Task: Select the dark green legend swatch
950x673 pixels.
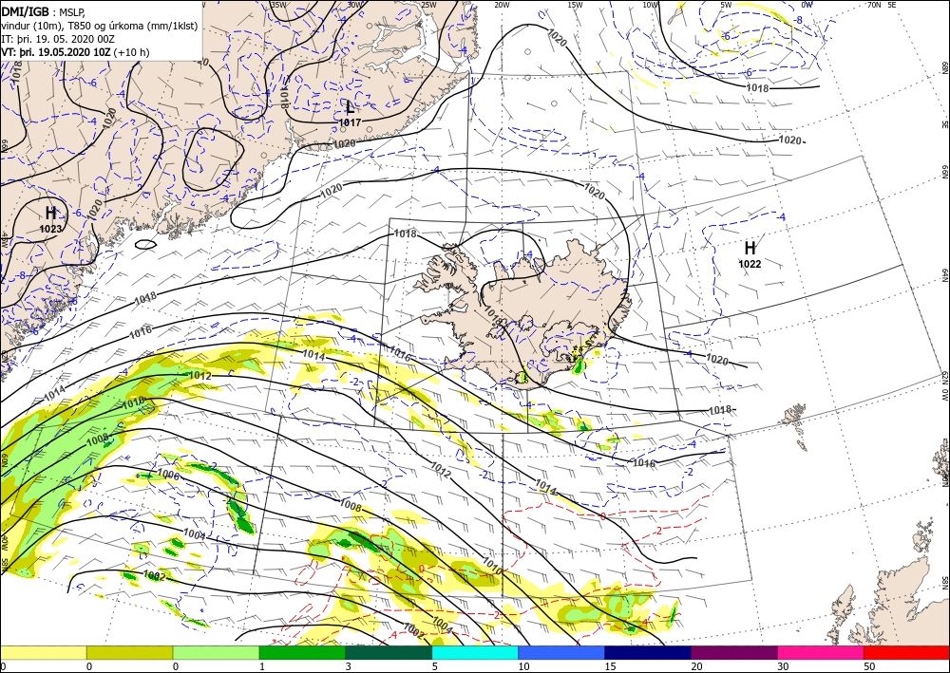Action: point(389,652)
